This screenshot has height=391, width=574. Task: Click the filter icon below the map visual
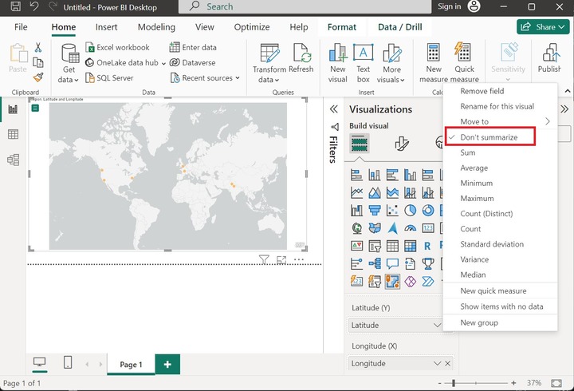point(264,259)
